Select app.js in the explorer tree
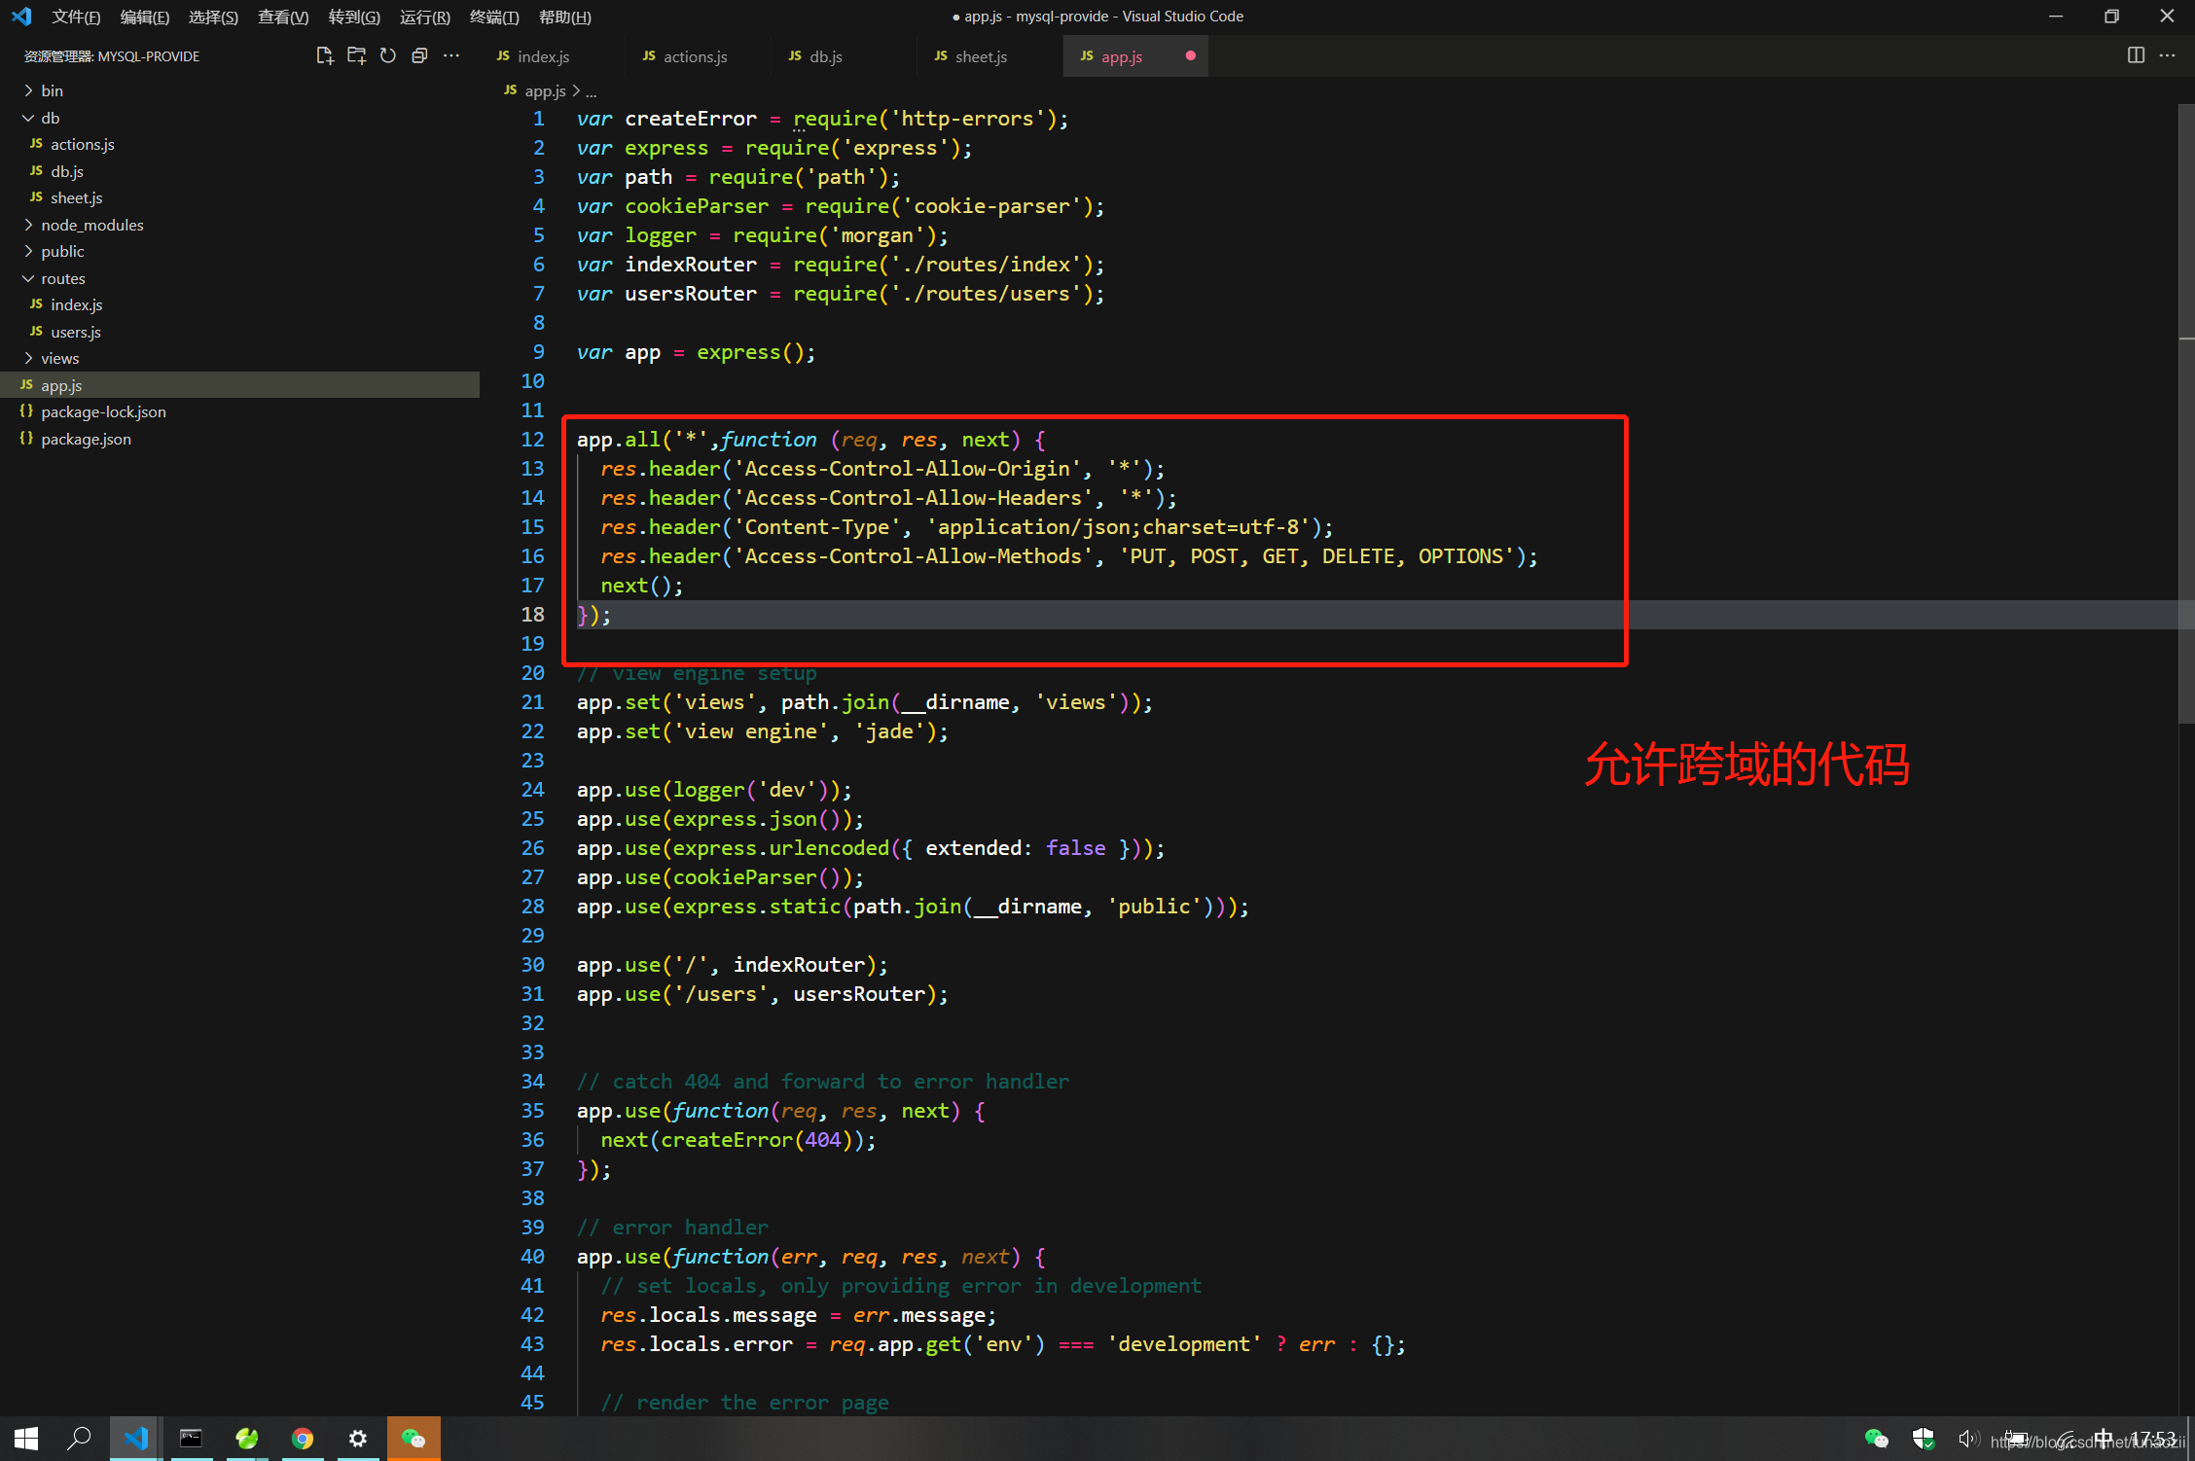This screenshot has height=1461, width=2195. 239,385
